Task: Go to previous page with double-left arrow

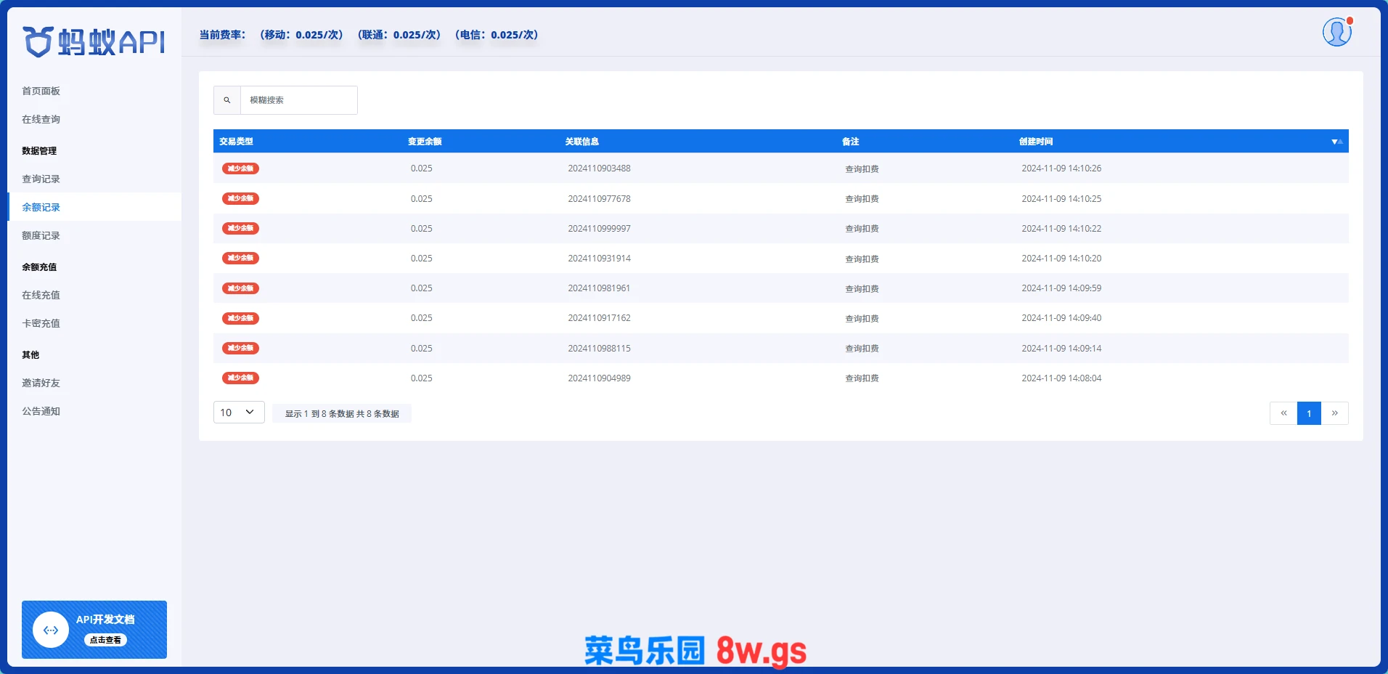Action: point(1283,413)
